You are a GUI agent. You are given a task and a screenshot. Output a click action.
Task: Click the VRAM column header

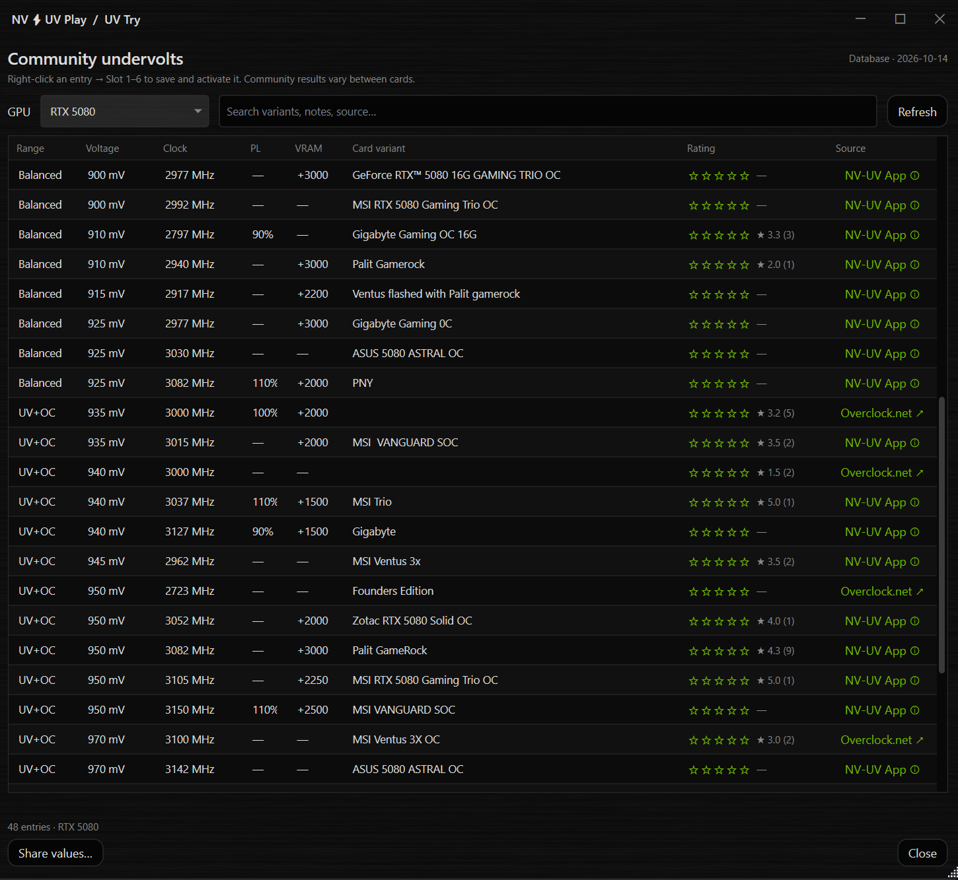(x=309, y=149)
